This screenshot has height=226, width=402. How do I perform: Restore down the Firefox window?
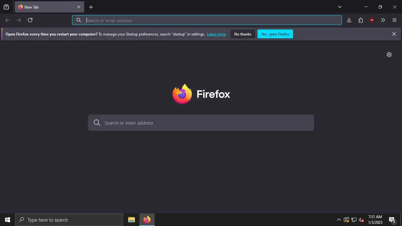pyautogui.click(x=380, y=7)
